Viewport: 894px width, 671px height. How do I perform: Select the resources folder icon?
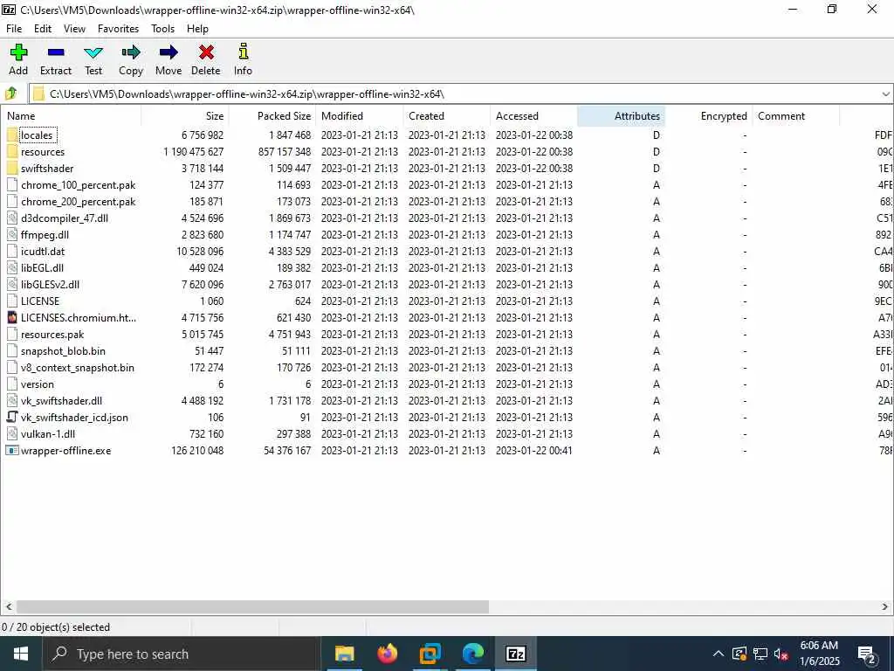pyautogui.click(x=12, y=152)
